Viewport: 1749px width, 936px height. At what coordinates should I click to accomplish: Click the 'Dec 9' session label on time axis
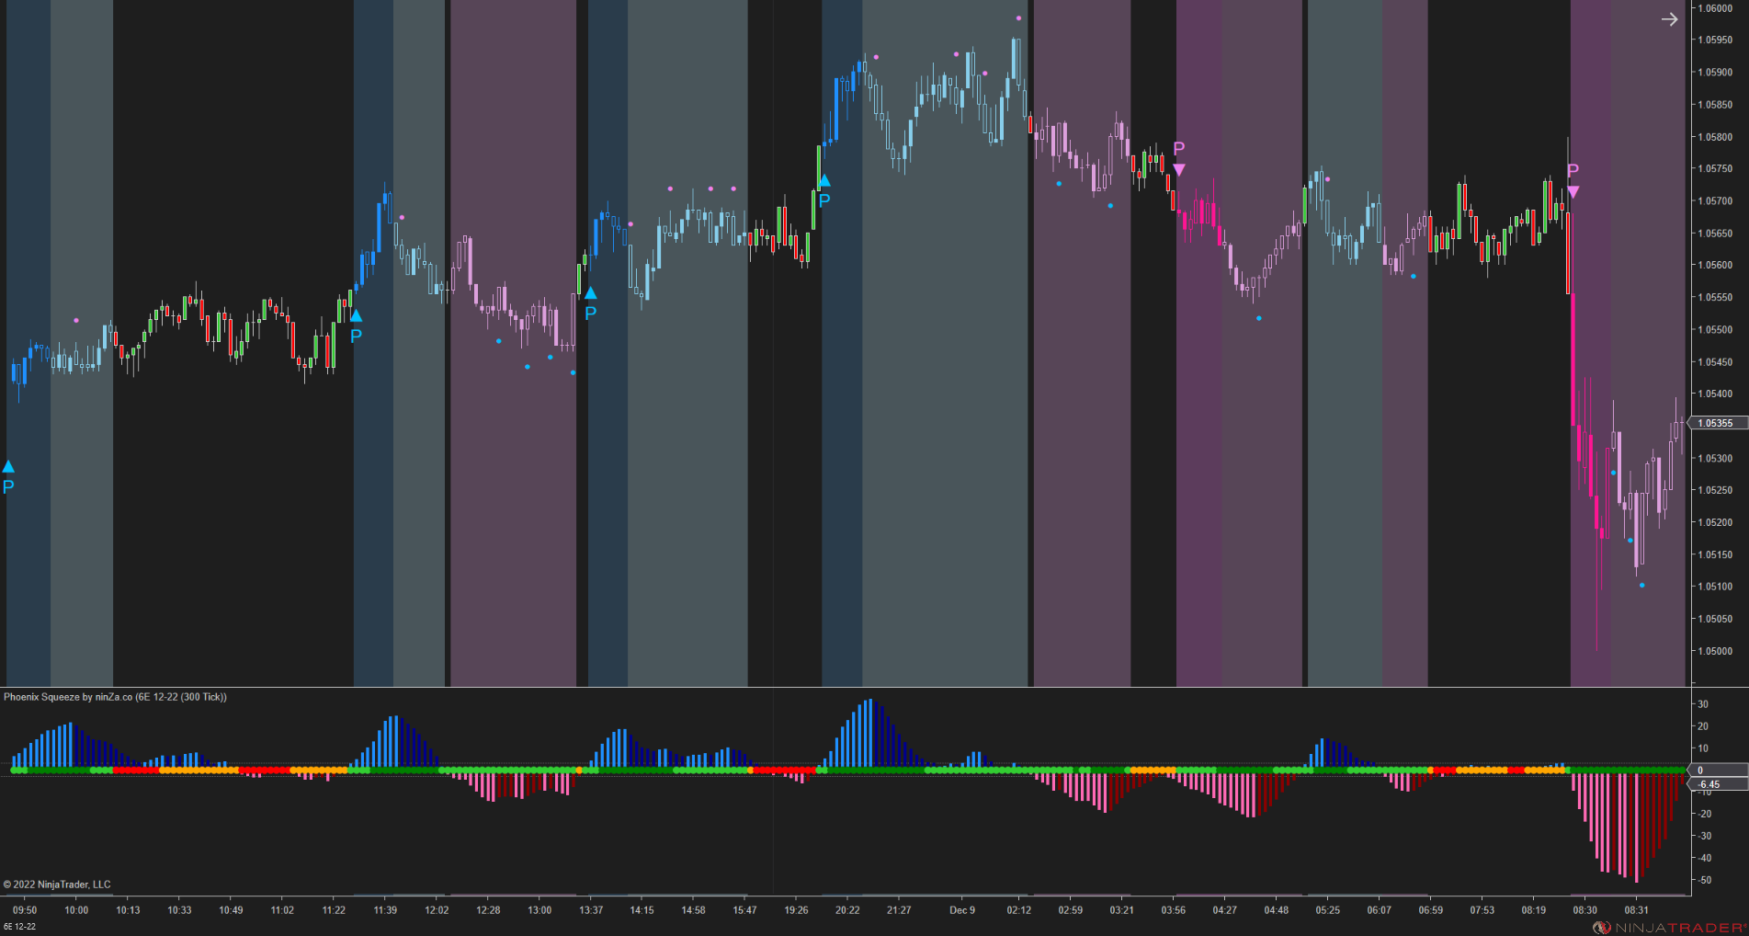click(x=961, y=910)
